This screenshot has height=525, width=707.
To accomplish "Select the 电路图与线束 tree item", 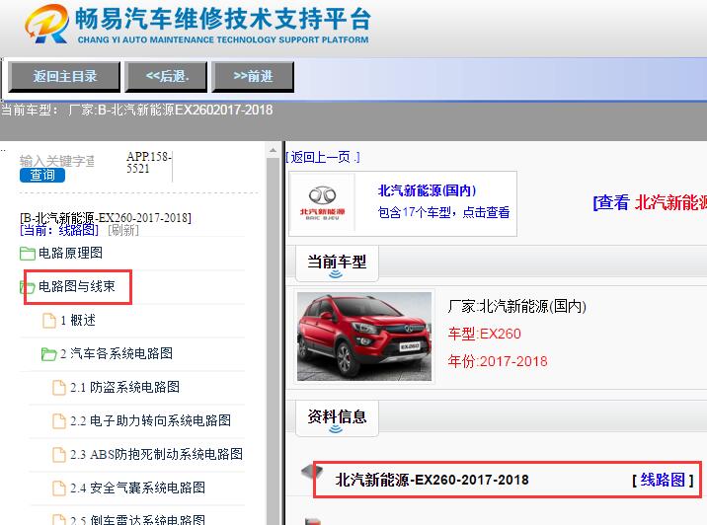I will coord(77,286).
